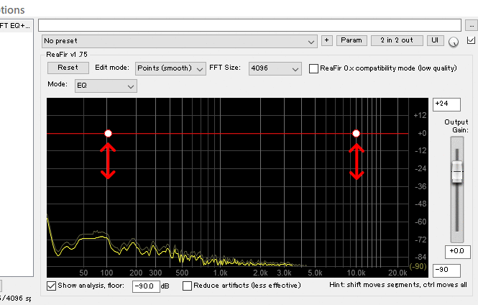Click the +24 graph maximum field
Image resolution: width=478 pixels, height=305 pixels.
pyautogui.click(x=446, y=104)
